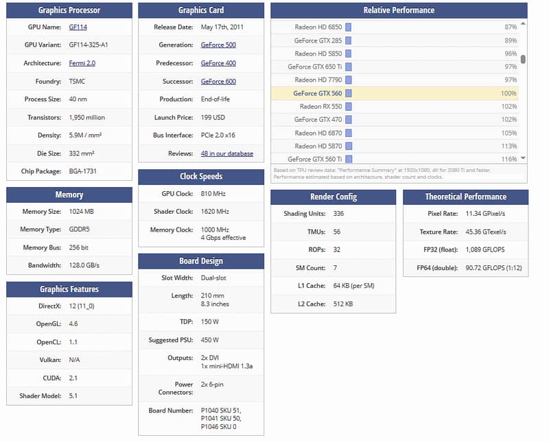549x442 pixels.
Task: Click the Render Config section header
Action: [x=334, y=197]
